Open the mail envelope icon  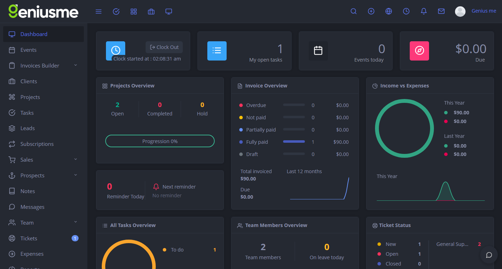coord(441,11)
